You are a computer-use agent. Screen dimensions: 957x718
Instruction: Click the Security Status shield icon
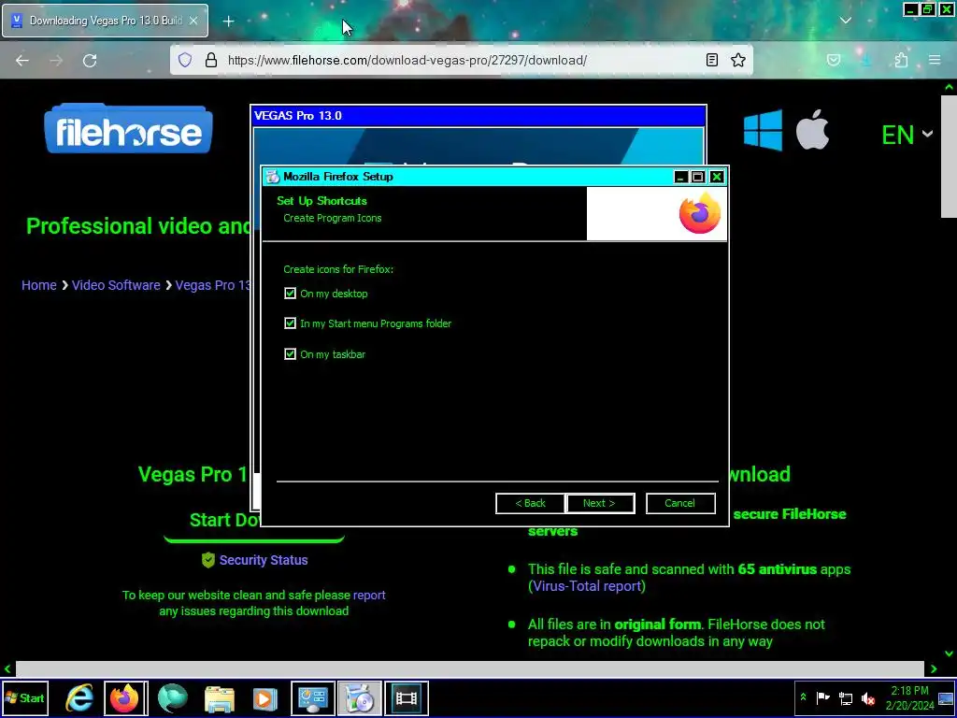point(208,560)
